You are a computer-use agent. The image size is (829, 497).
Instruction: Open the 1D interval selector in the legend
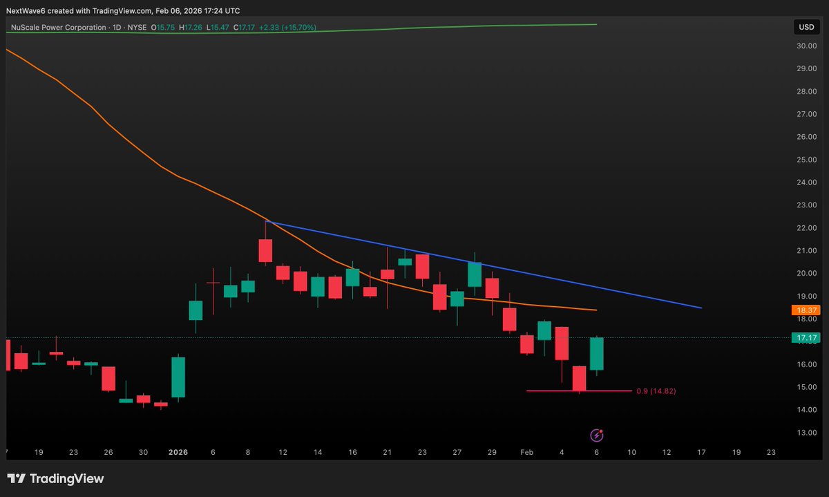coord(116,28)
